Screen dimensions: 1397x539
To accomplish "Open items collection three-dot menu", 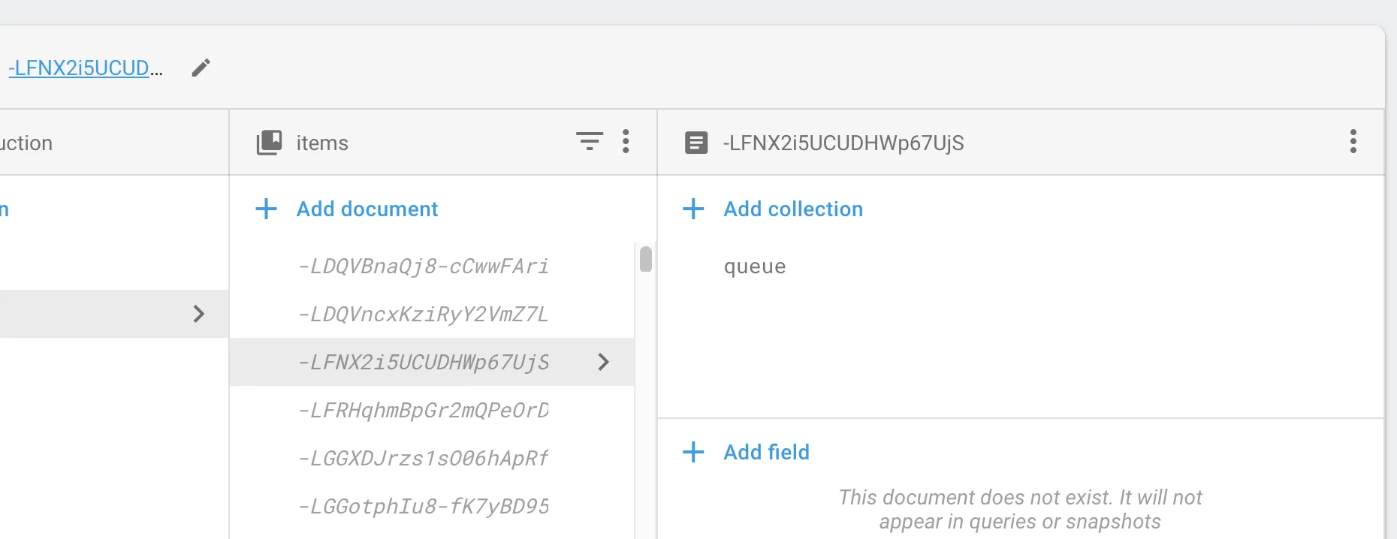I will pos(626,141).
